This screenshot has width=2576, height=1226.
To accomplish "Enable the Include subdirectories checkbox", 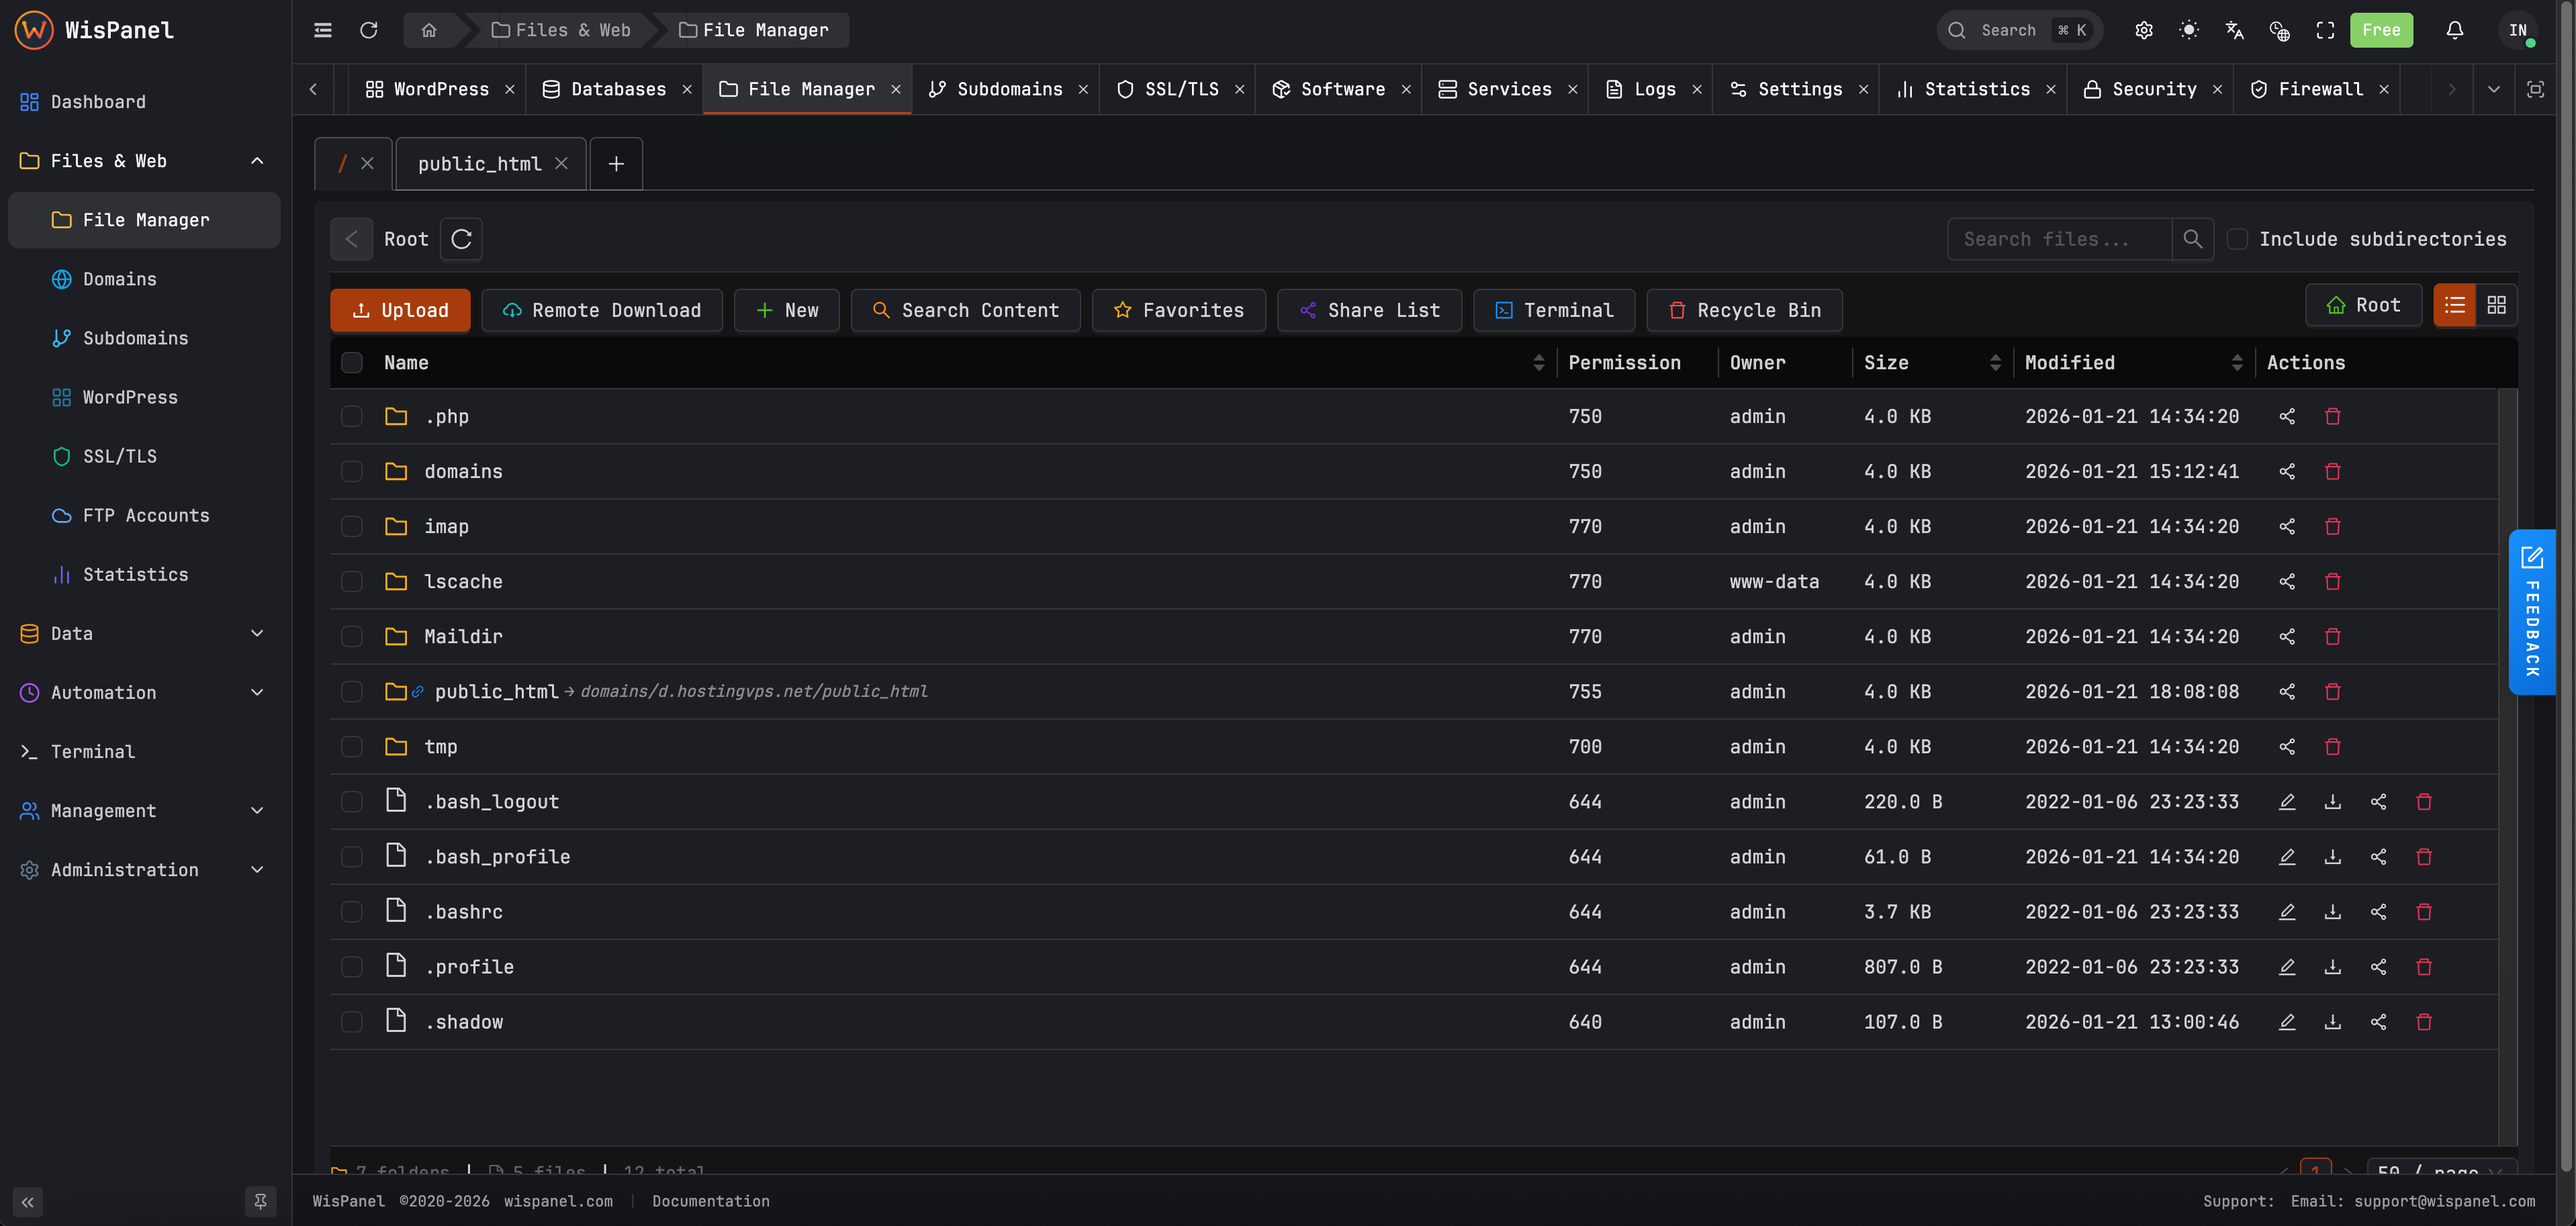I will click(x=2239, y=238).
